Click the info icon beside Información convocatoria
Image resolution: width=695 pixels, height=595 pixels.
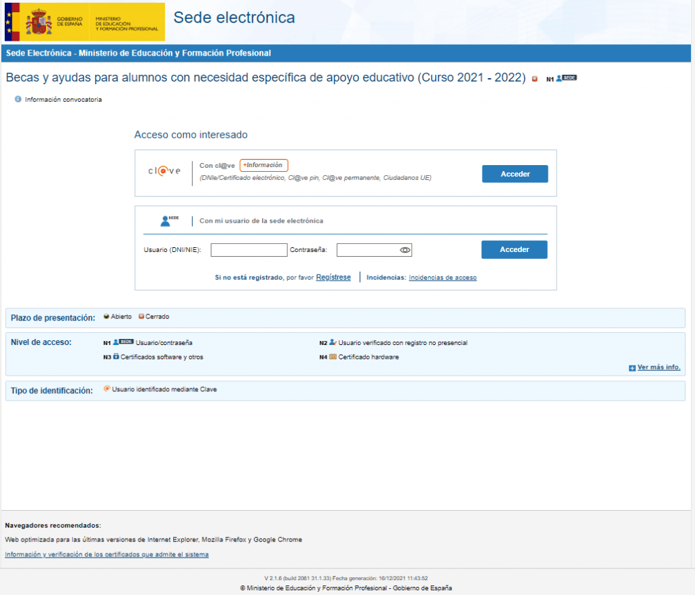tap(18, 100)
